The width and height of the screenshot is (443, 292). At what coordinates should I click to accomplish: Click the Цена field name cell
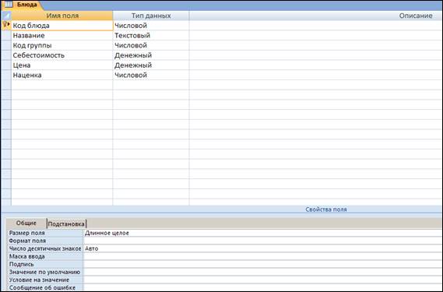tap(62, 65)
